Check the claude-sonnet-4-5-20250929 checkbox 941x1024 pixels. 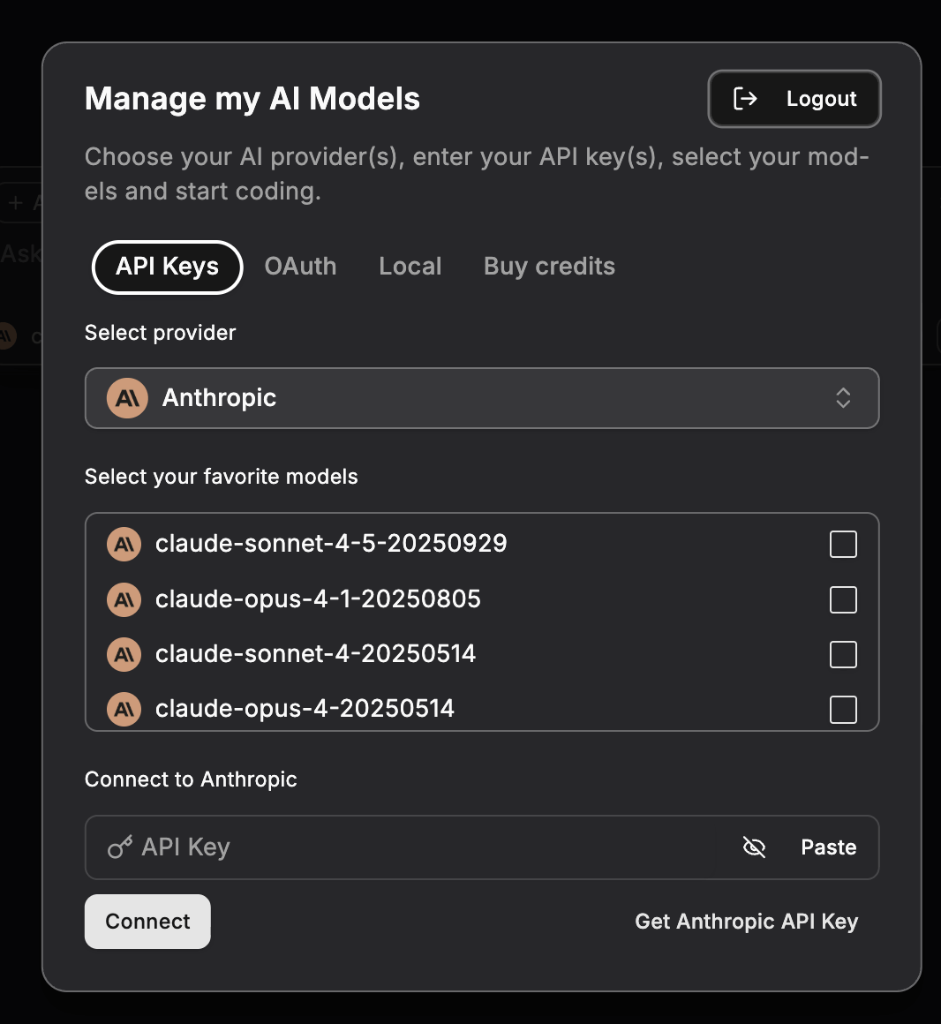coord(843,544)
